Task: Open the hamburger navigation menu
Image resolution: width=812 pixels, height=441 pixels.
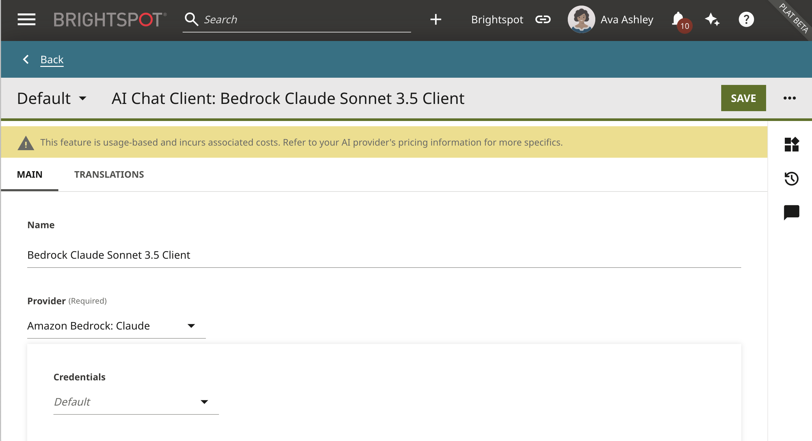Action: click(x=26, y=20)
